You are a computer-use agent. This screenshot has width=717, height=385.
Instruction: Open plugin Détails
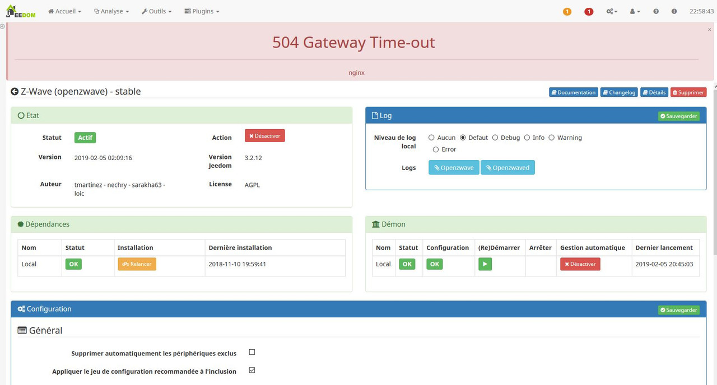pos(654,92)
